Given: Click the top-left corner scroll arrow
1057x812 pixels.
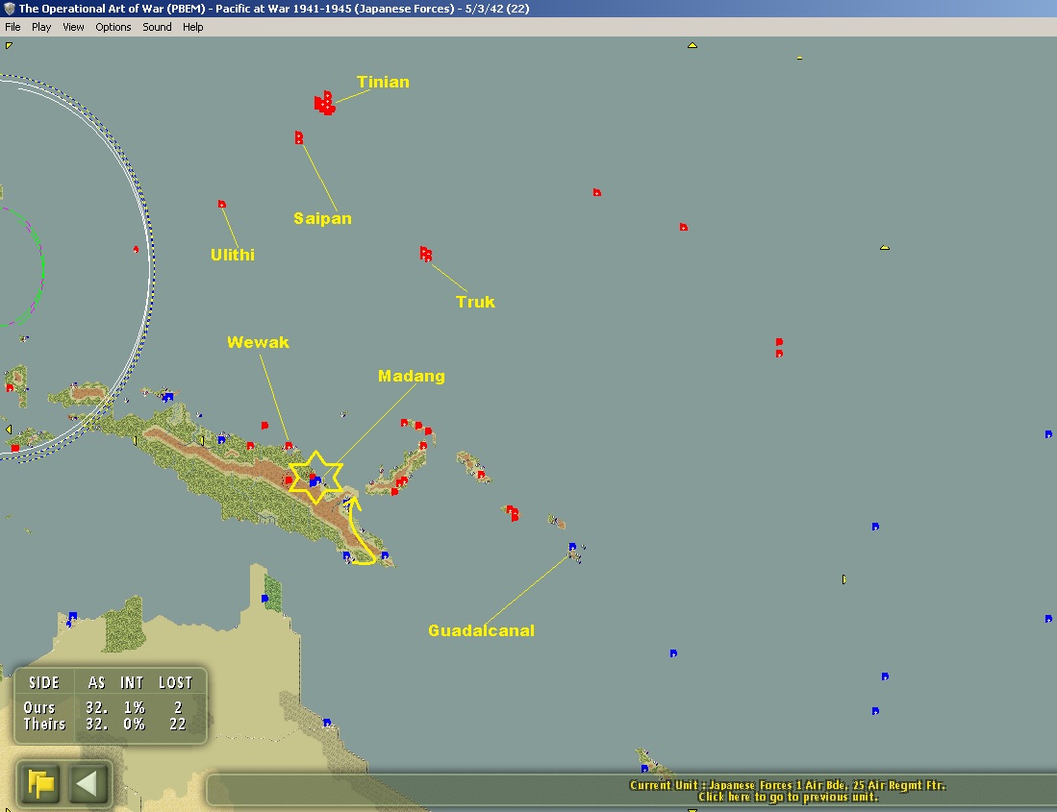Looking at the screenshot, I should coord(8,45).
